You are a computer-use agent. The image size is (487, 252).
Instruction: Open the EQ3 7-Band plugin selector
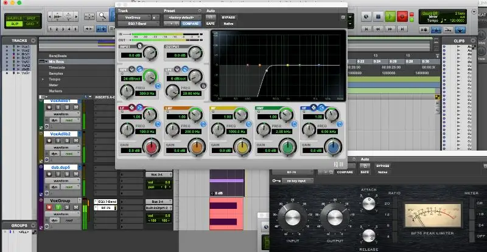[x=136, y=24]
